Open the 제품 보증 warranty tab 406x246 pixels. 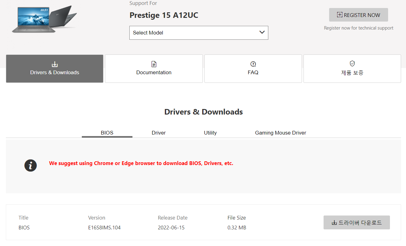pyautogui.click(x=352, y=69)
